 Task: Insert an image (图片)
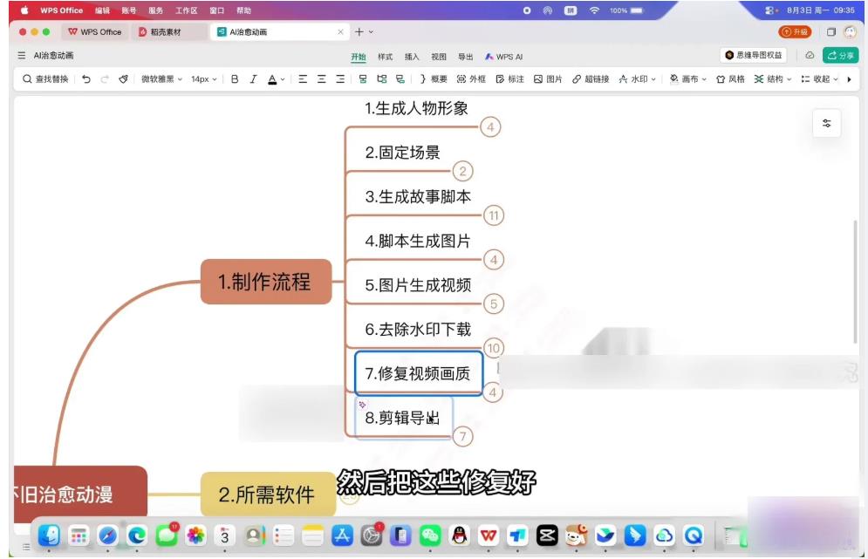[x=548, y=79]
